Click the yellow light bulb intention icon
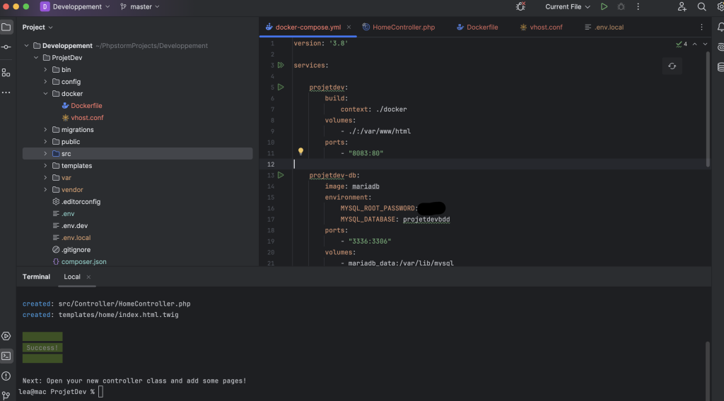Viewport: 724px width, 401px height. tap(300, 152)
